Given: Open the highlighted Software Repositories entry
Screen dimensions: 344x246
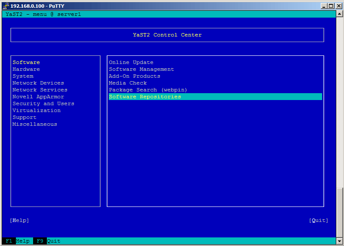Looking at the screenshot, I should pyautogui.click(x=215, y=97).
